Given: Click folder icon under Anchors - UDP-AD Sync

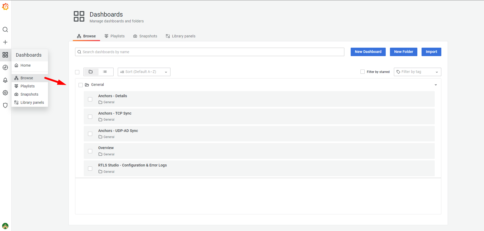Looking at the screenshot, I should click(100, 137).
